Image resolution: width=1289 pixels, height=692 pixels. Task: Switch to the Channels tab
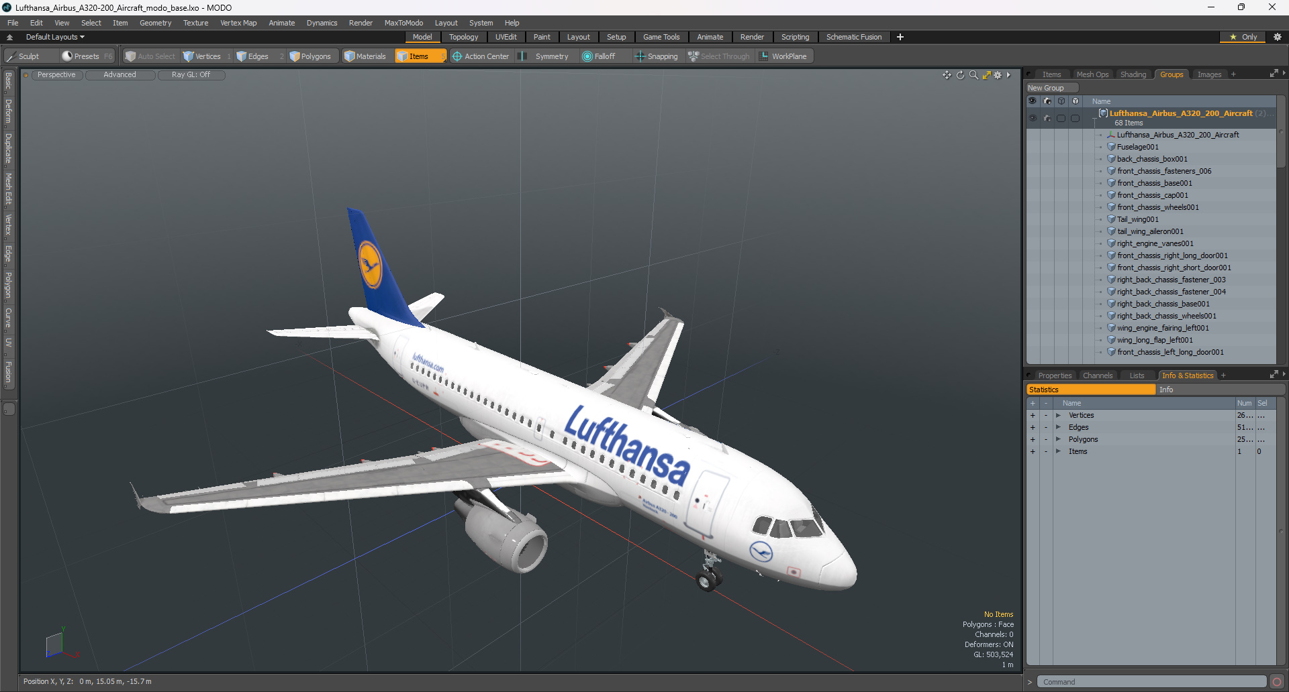[1098, 376]
